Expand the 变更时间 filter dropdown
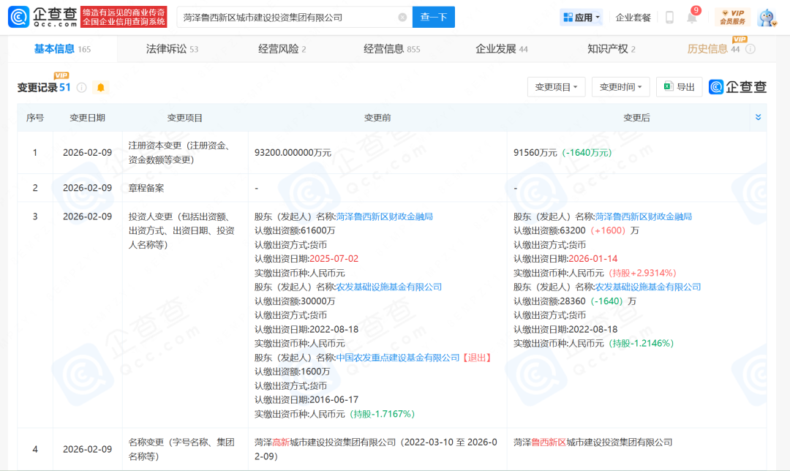The image size is (790, 471). [620, 87]
